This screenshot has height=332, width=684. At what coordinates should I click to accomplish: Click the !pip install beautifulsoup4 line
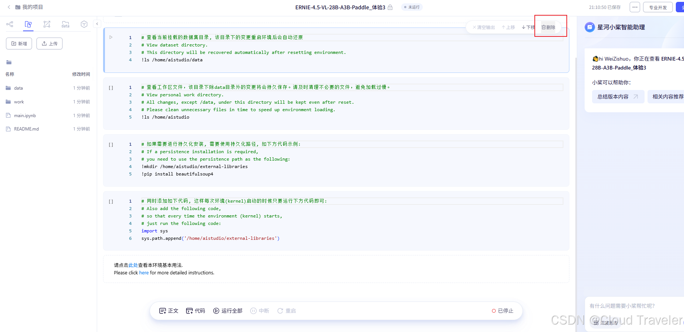[177, 174]
